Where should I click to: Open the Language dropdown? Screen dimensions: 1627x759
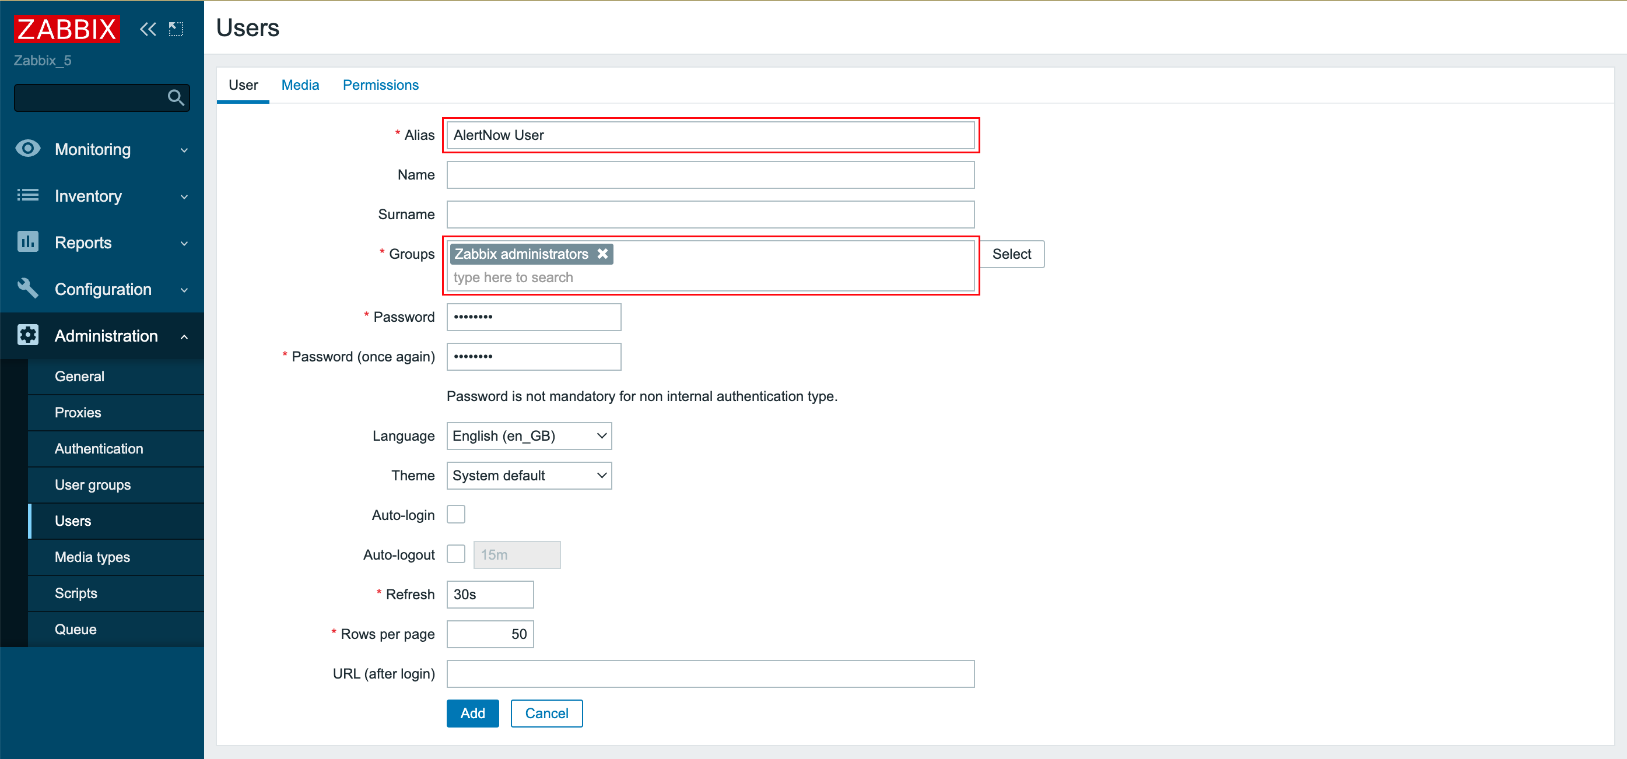(x=529, y=435)
